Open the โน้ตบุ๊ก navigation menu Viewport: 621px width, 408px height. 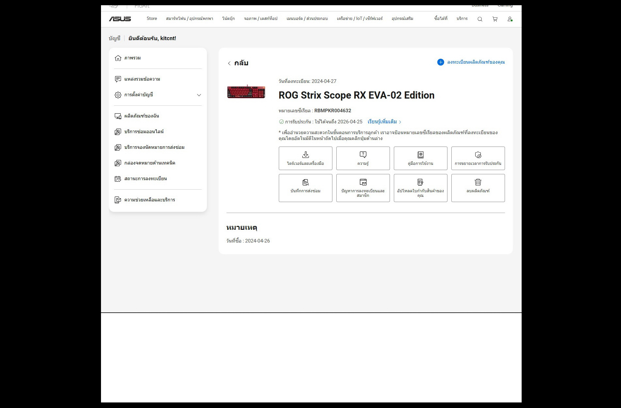point(228,19)
